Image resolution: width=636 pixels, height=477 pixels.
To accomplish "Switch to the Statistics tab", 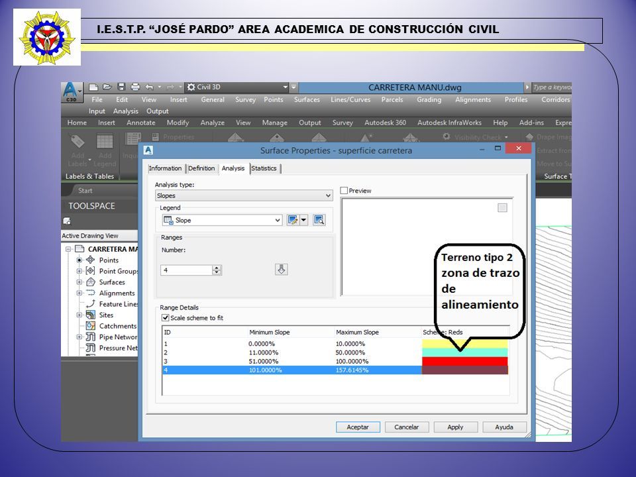I will click(264, 168).
